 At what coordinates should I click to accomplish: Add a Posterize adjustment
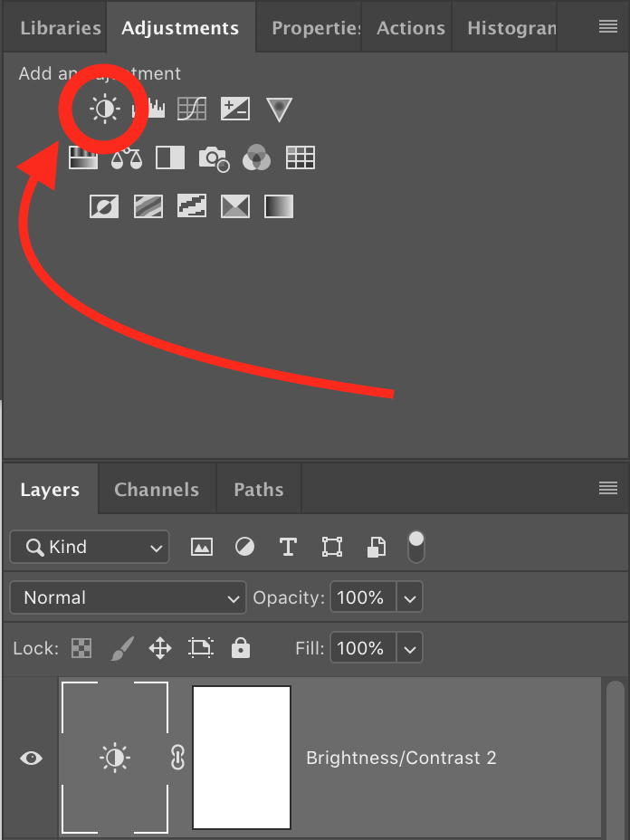click(x=148, y=206)
